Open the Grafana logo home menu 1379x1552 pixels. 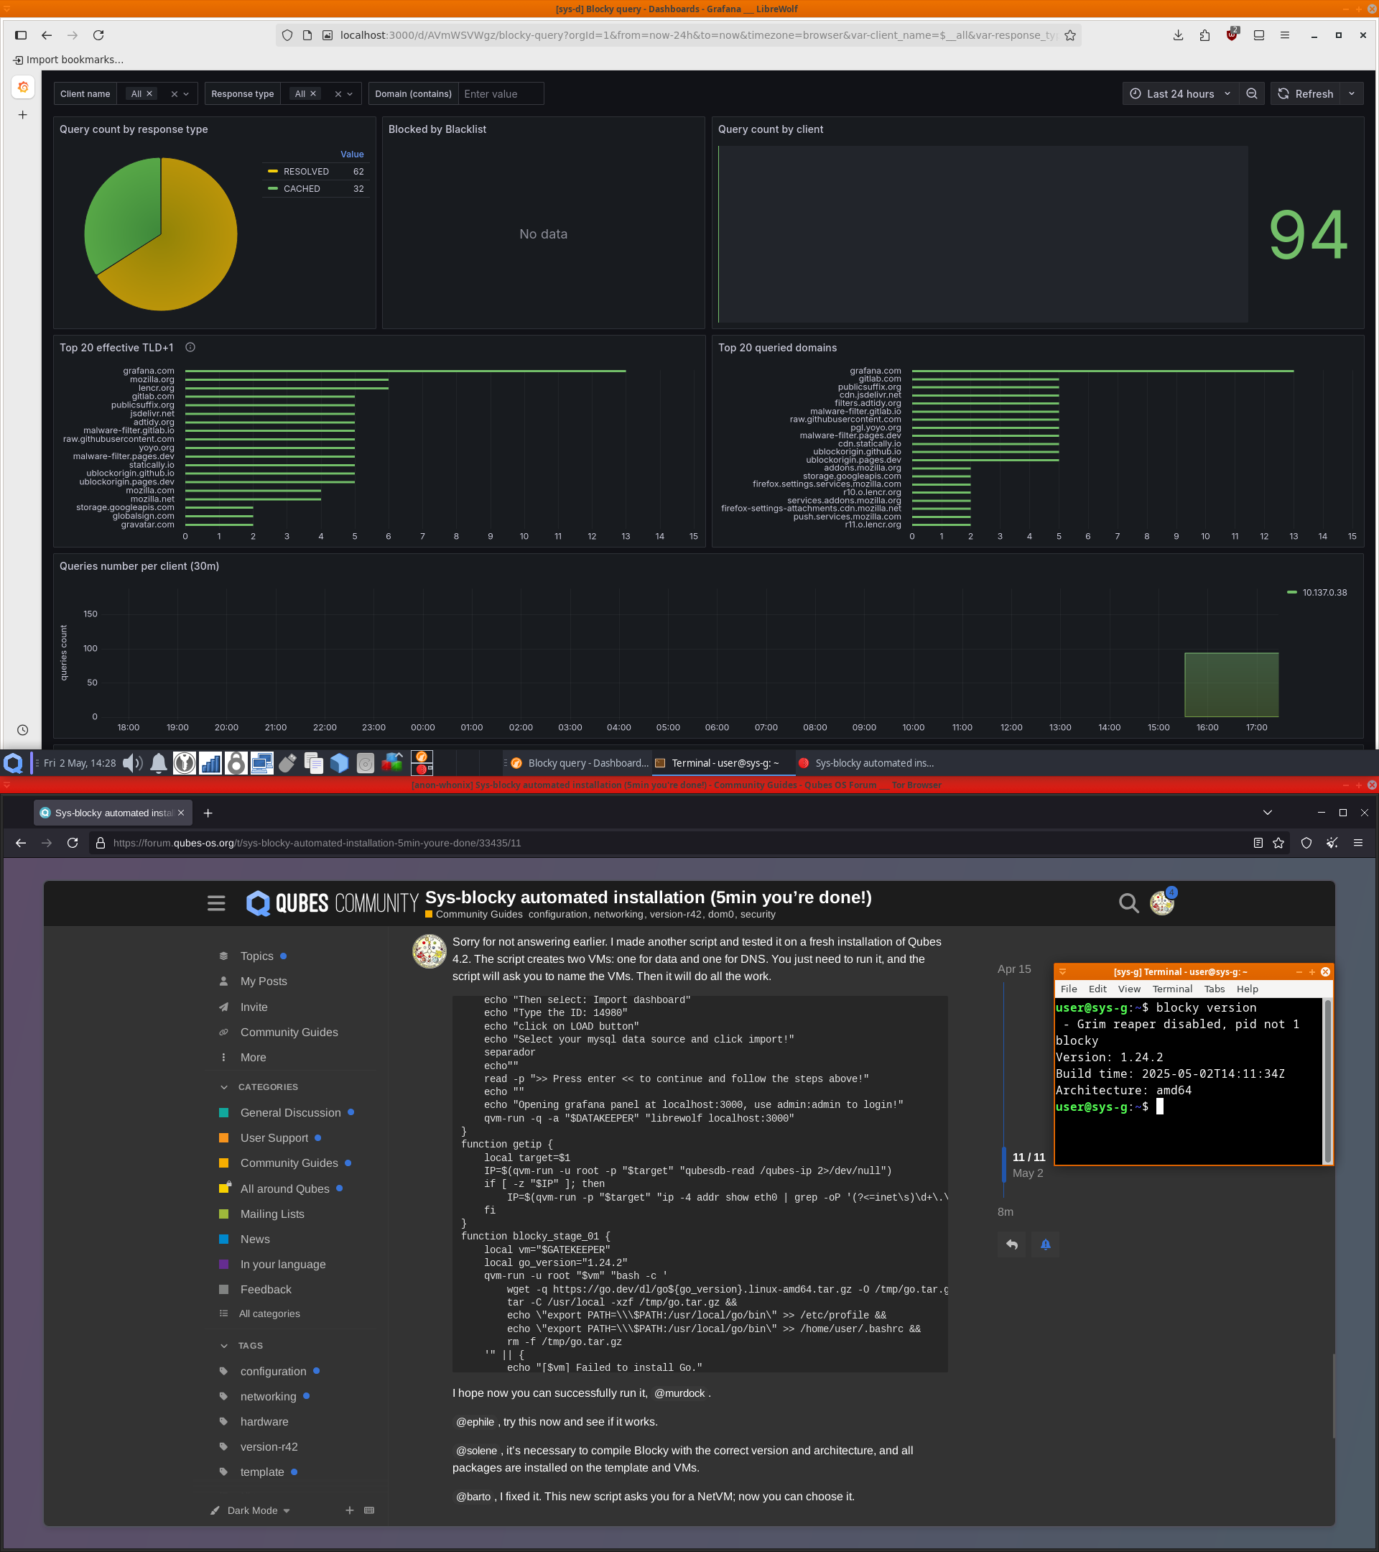point(23,88)
